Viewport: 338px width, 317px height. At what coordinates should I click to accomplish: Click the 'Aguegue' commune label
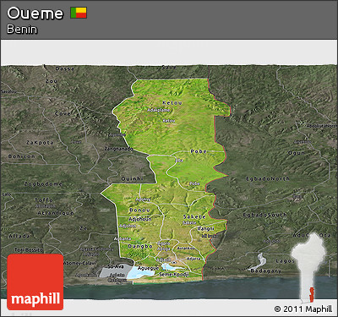tap(148, 268)
